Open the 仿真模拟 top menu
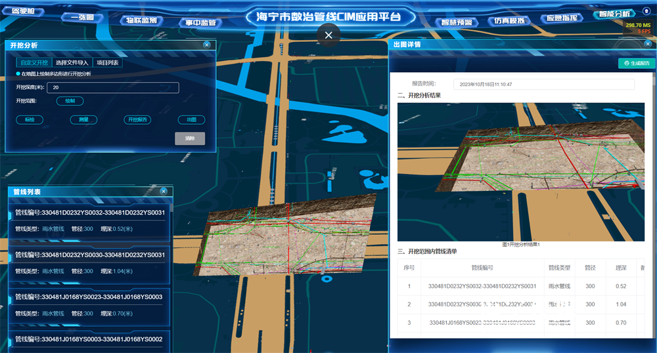Screen dimensions: 657x353 pos(510,20)
